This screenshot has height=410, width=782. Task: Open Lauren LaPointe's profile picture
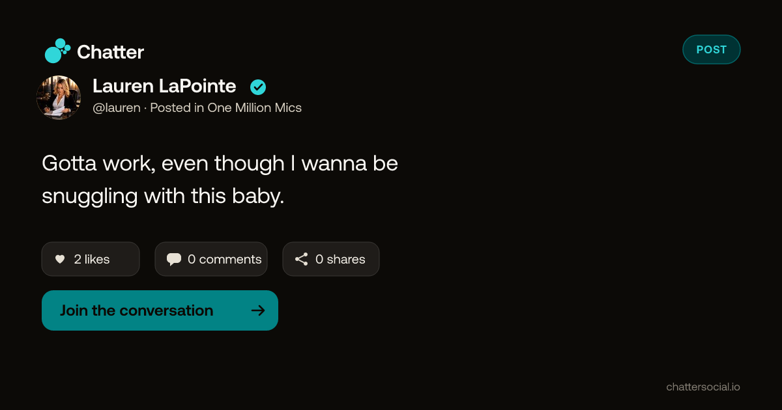pyautogui.click(x=59, y=98)
